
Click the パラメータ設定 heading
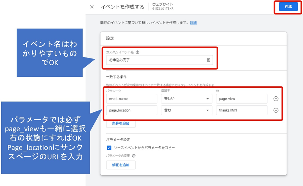[x=118, y=140]
